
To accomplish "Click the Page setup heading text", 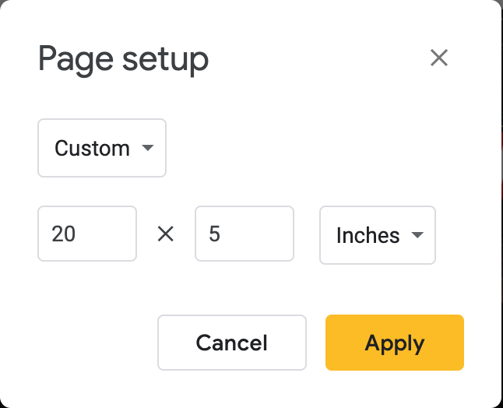I will [123, 60].
